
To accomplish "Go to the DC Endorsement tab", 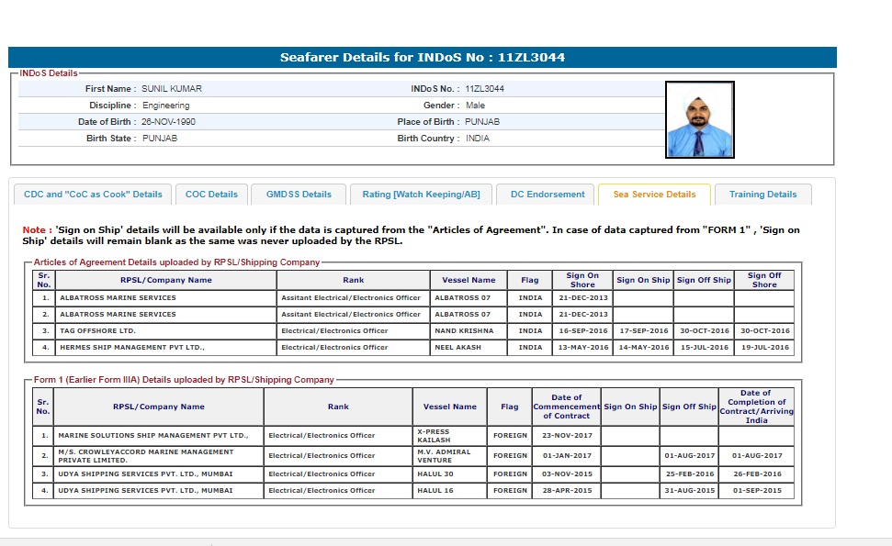I will pos(547,195).
